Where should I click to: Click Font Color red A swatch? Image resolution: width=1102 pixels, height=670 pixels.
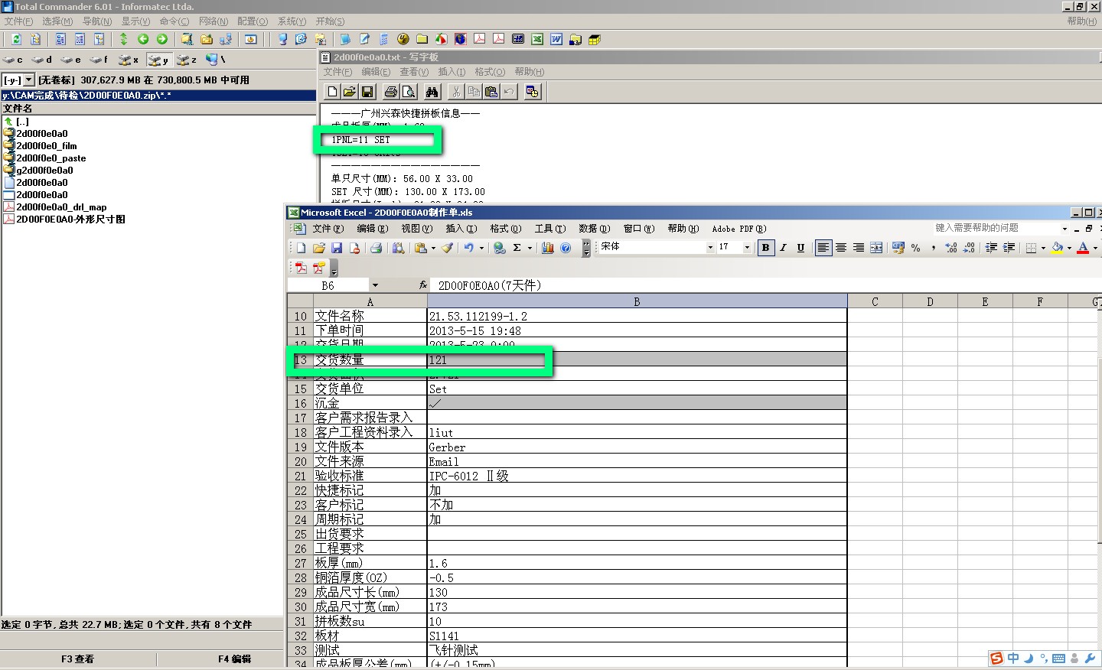tap(1083, 248)
